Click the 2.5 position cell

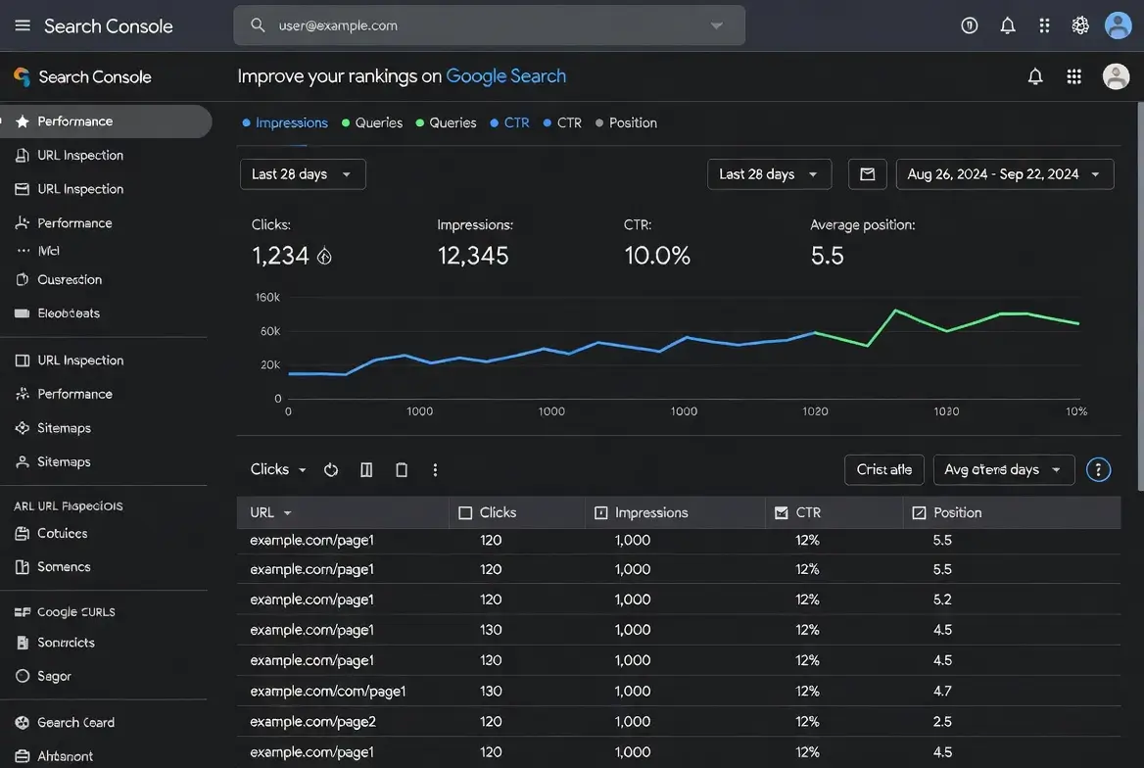click(x=942, y=722)
